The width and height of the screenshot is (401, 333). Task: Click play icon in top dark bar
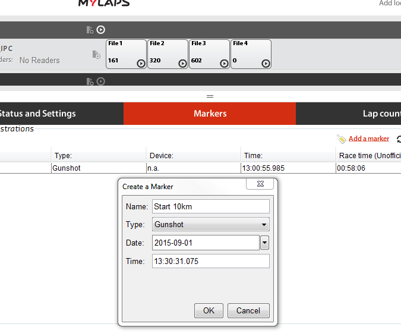pos(101,30)
